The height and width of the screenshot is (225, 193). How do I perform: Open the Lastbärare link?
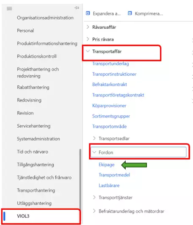click(x=109, y=185)
